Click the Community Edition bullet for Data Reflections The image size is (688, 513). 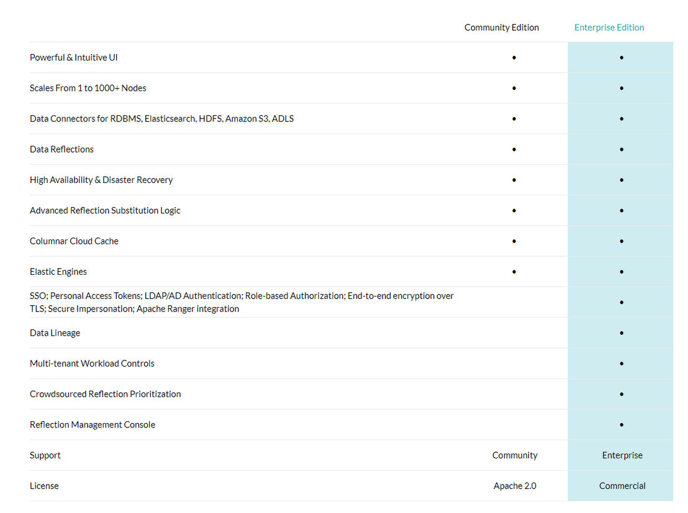[514, 149]
